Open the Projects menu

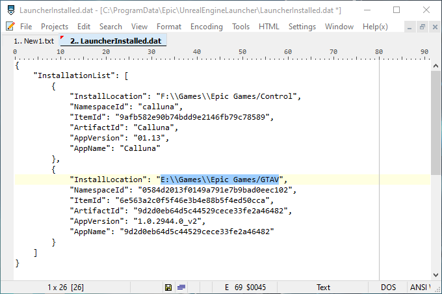click(x=55, y=27)
